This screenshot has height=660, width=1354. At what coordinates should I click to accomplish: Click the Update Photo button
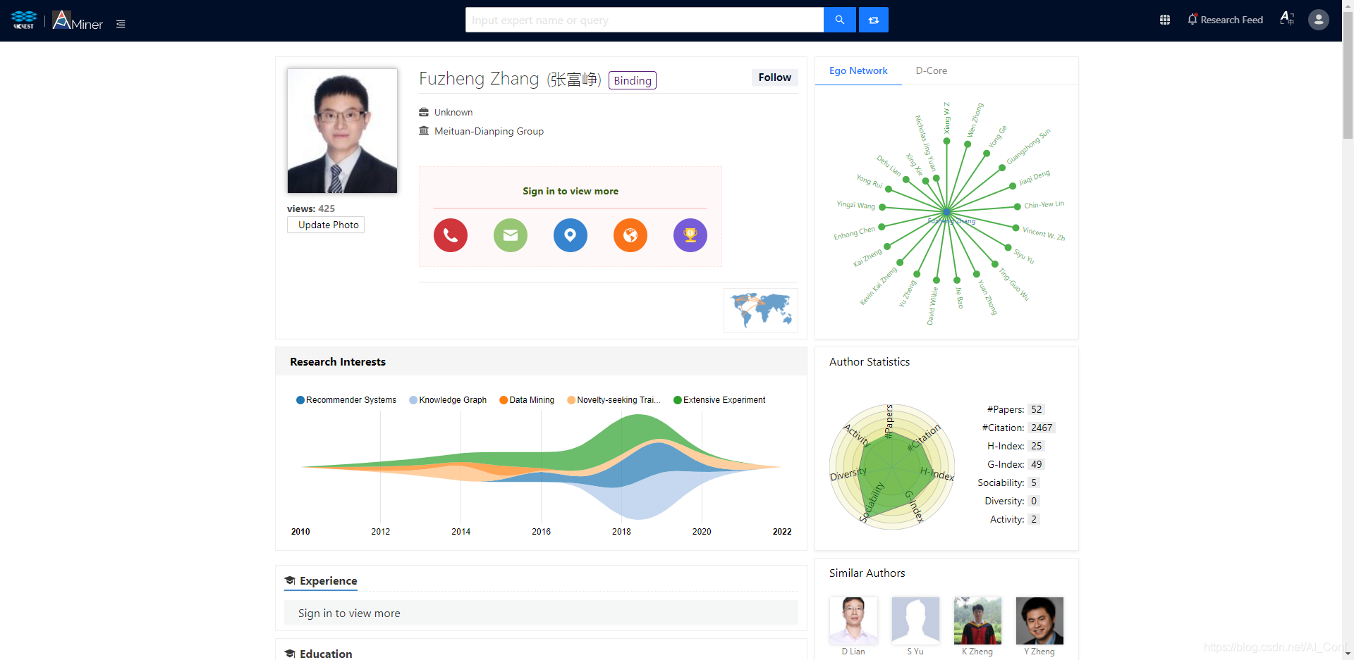tap(326, 225)
